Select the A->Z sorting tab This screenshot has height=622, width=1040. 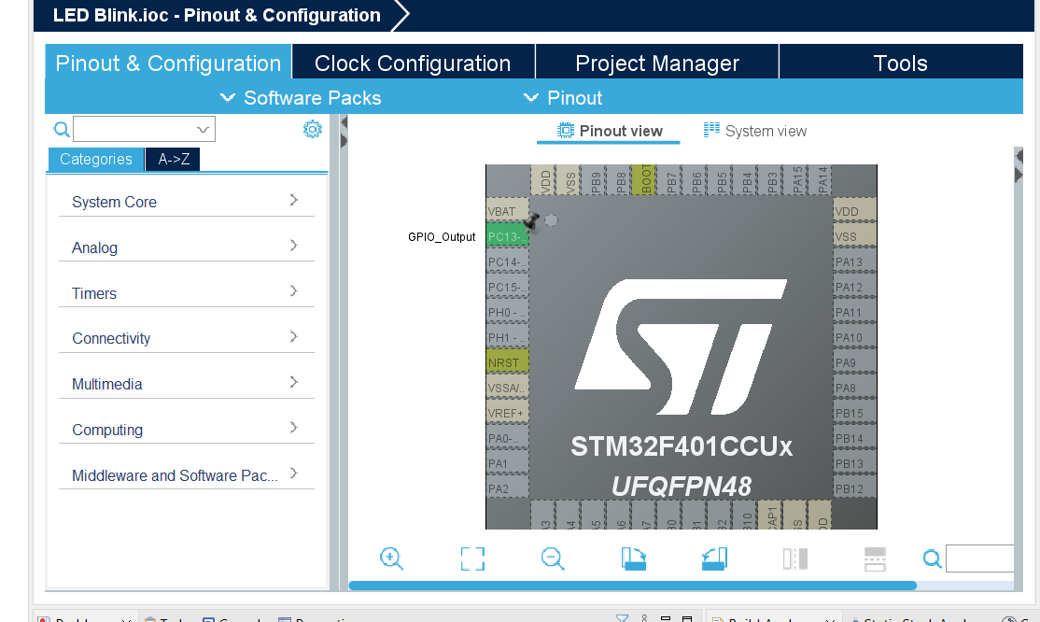tap(172, 160)
